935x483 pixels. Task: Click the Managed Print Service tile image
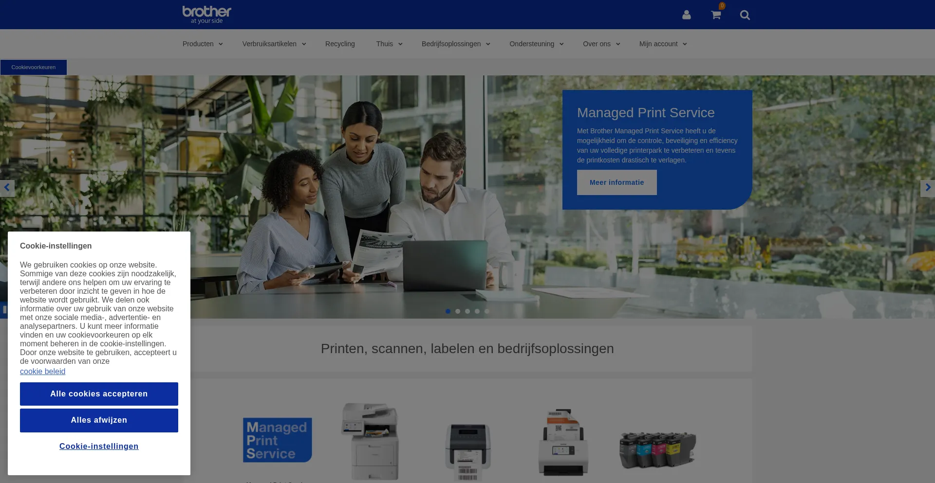tap(277, 440)
